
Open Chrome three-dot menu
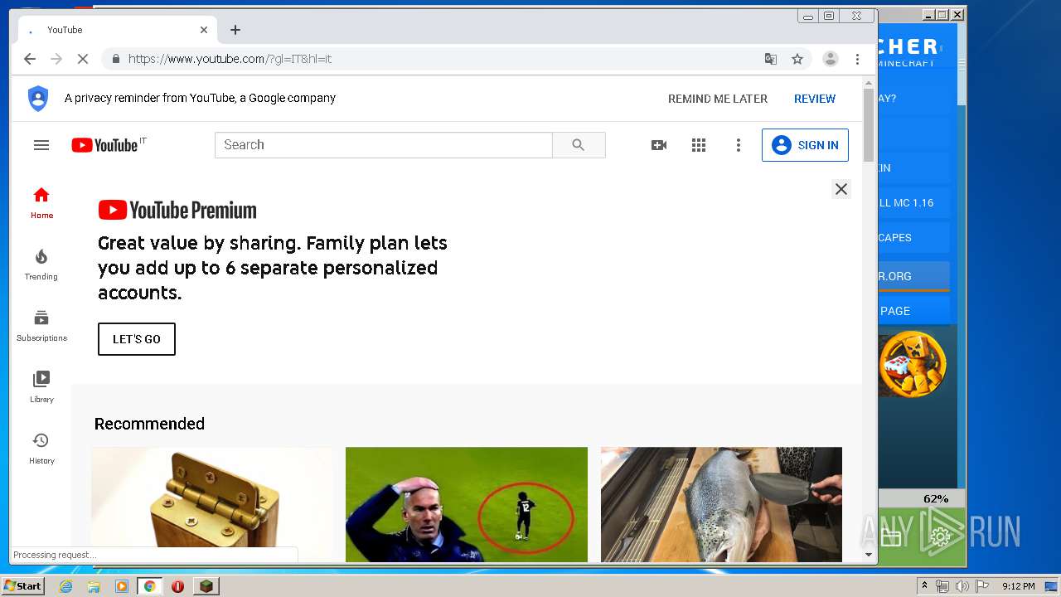point(858,59)
